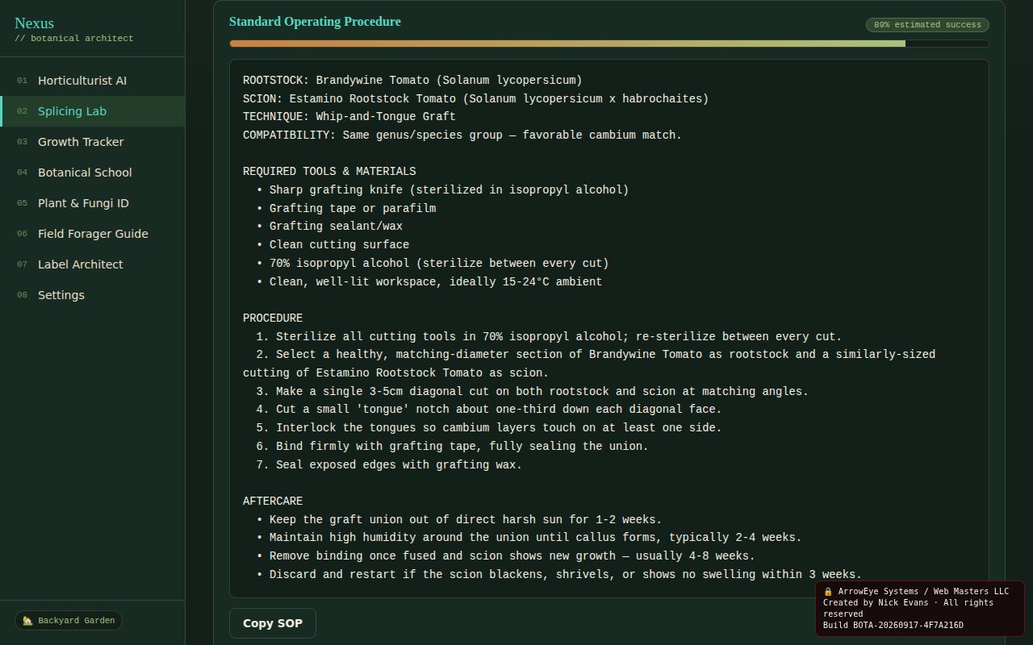1033x645 pixels.
Task: Open Settings from the sidebar
Action: click(92, 295)
